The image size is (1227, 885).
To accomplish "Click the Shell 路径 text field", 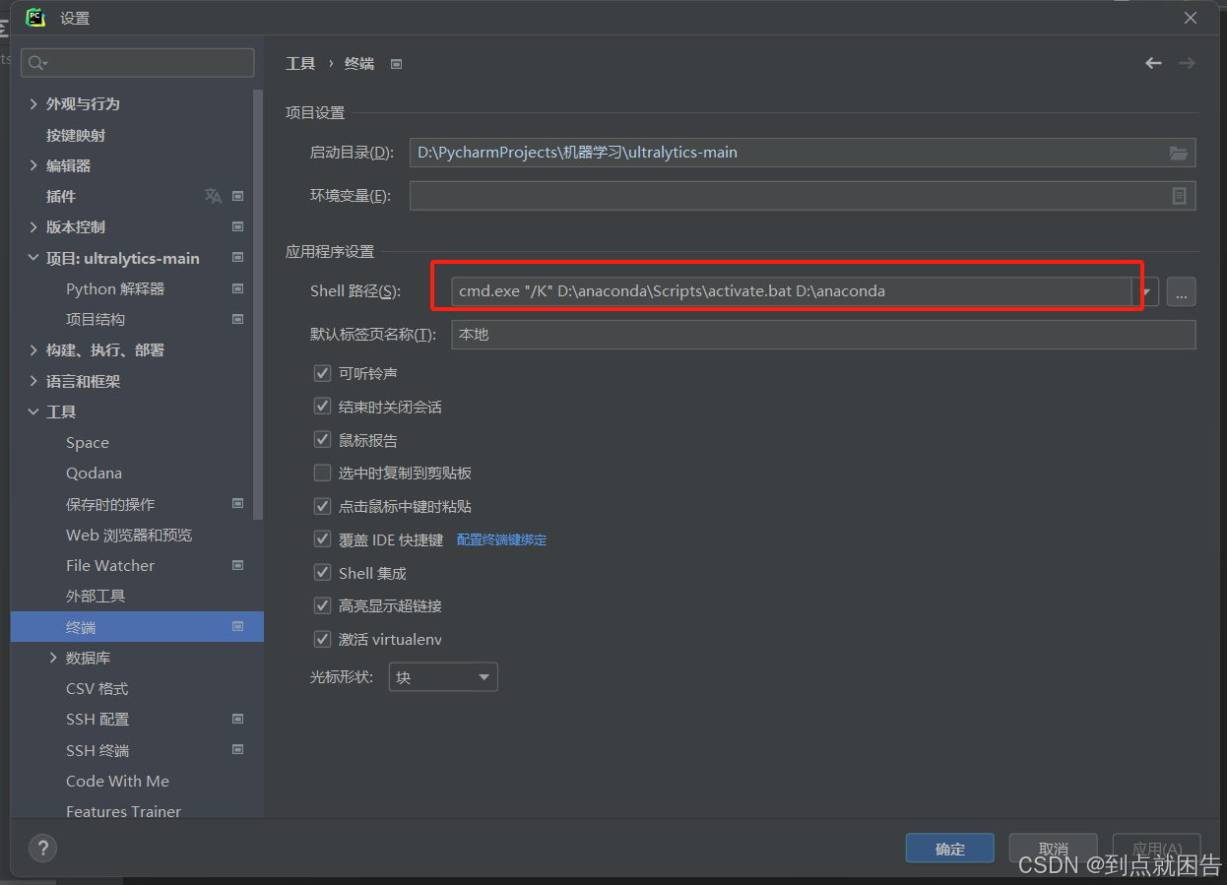I will (x=791, y=291).
